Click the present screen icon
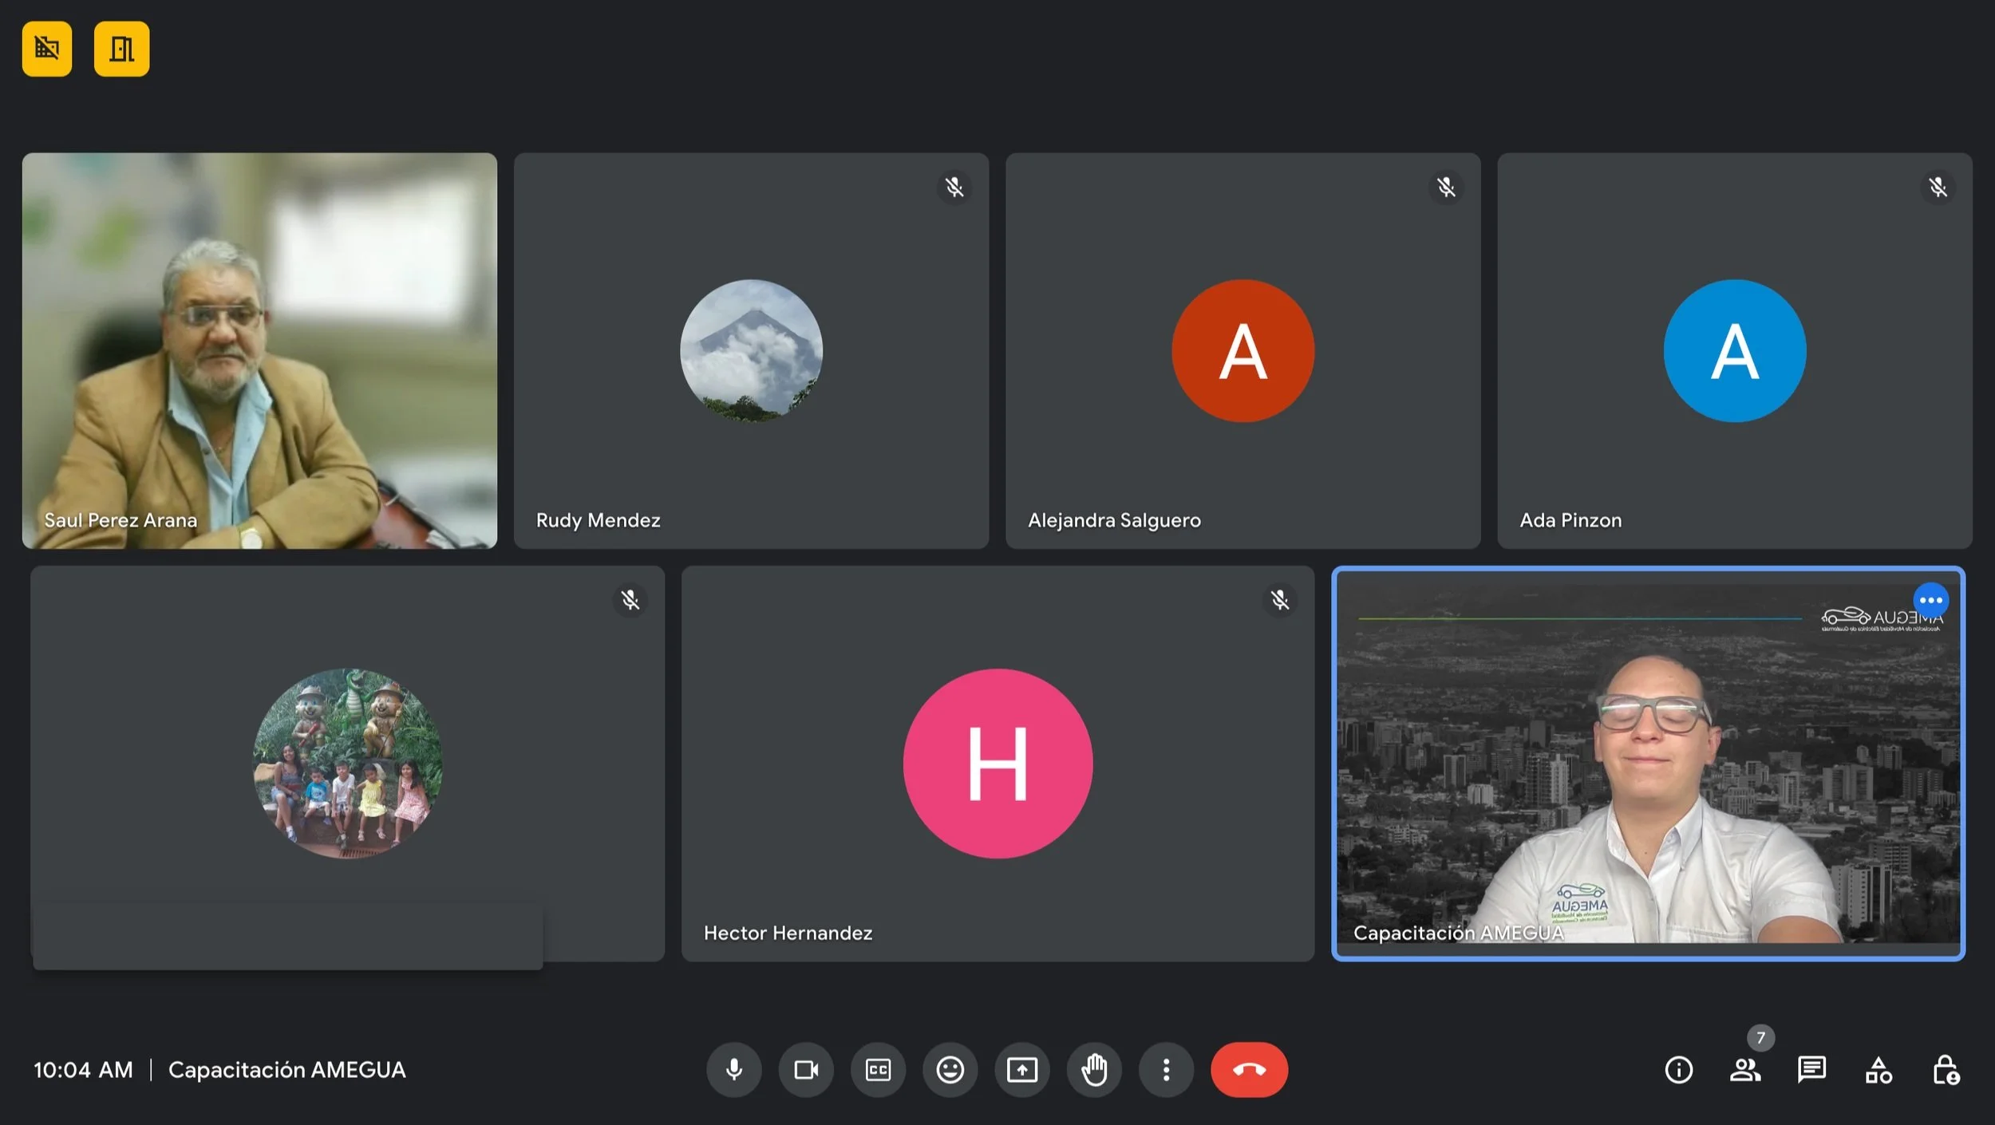The image size is (1995, 1125). [x=1021, y=1069]
